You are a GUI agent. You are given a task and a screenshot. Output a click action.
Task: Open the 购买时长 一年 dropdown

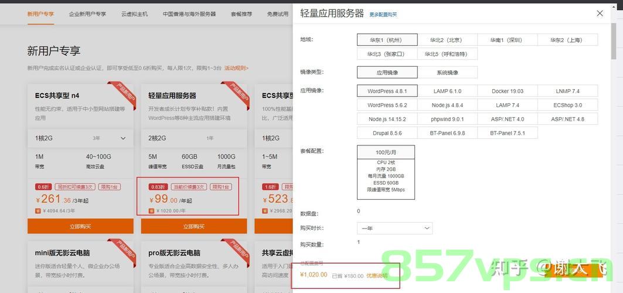click(x=394, y=229)
